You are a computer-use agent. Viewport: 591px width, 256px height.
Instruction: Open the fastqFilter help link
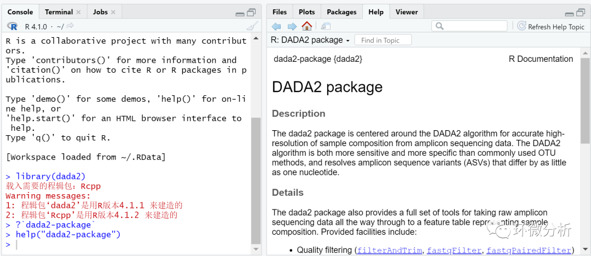coord(455,250)
